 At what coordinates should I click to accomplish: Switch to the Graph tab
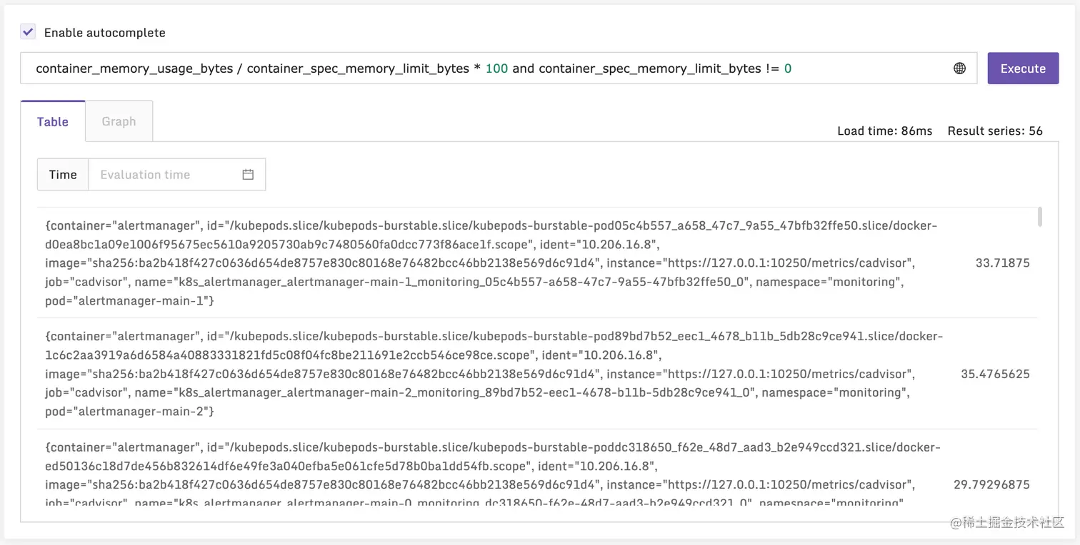pos(119,121)
